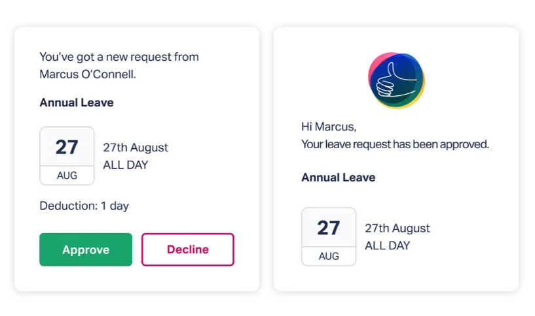Click '27th August' date text in request card
The image size is (535, 316).
[x=136, y=148]
